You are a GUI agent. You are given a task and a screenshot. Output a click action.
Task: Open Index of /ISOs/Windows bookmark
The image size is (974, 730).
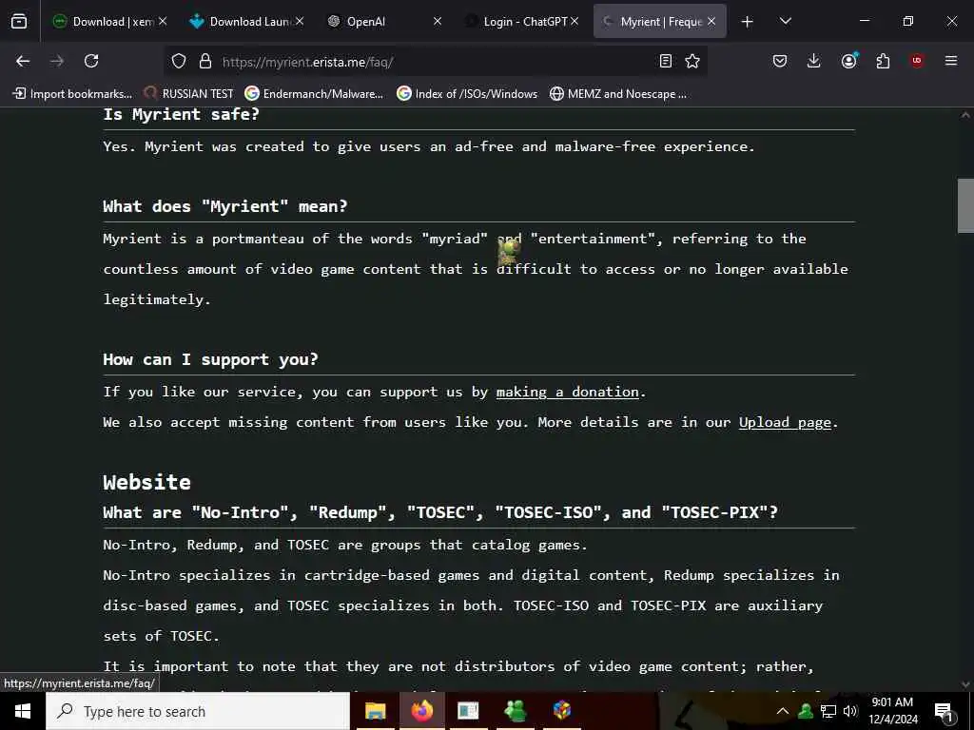tap(467, 94)
